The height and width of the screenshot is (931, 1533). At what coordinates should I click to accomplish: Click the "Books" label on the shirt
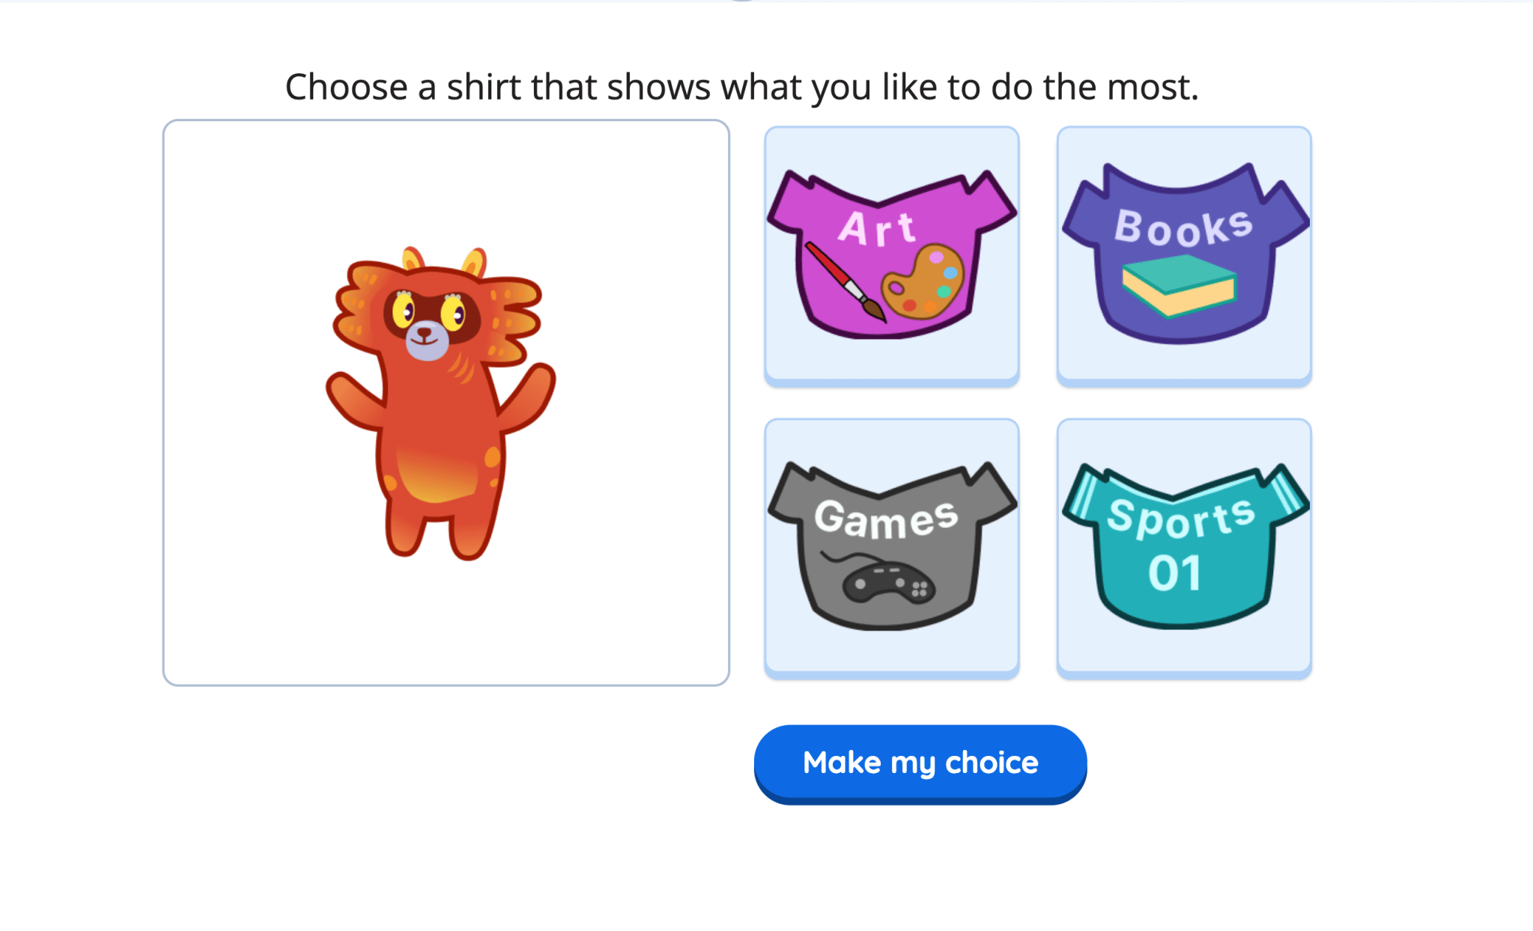click(x=1183, y=227)
